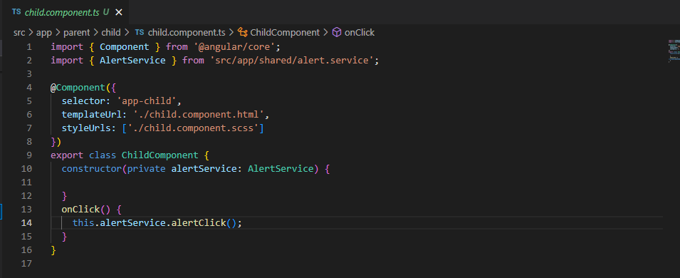Click AlertService in the import statement

click(132, 61)
